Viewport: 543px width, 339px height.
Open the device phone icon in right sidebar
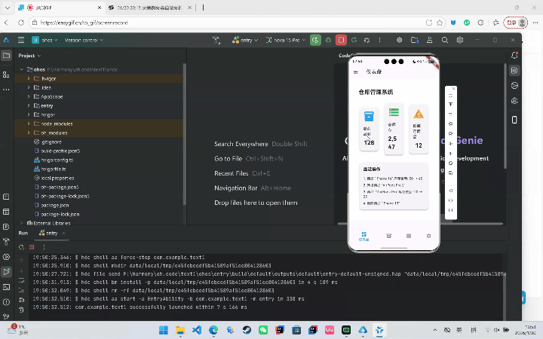point(514,120)
